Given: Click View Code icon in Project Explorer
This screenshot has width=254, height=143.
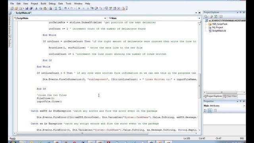Looking at the screenshot, I should coord(221,17).
